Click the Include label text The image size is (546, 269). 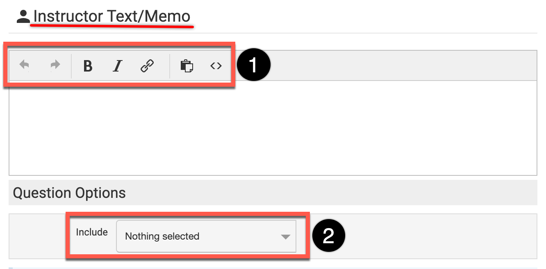tap(92, 232)
